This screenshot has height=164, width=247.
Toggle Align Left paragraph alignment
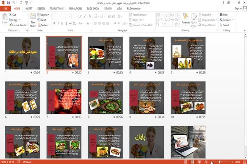[96, 23]
